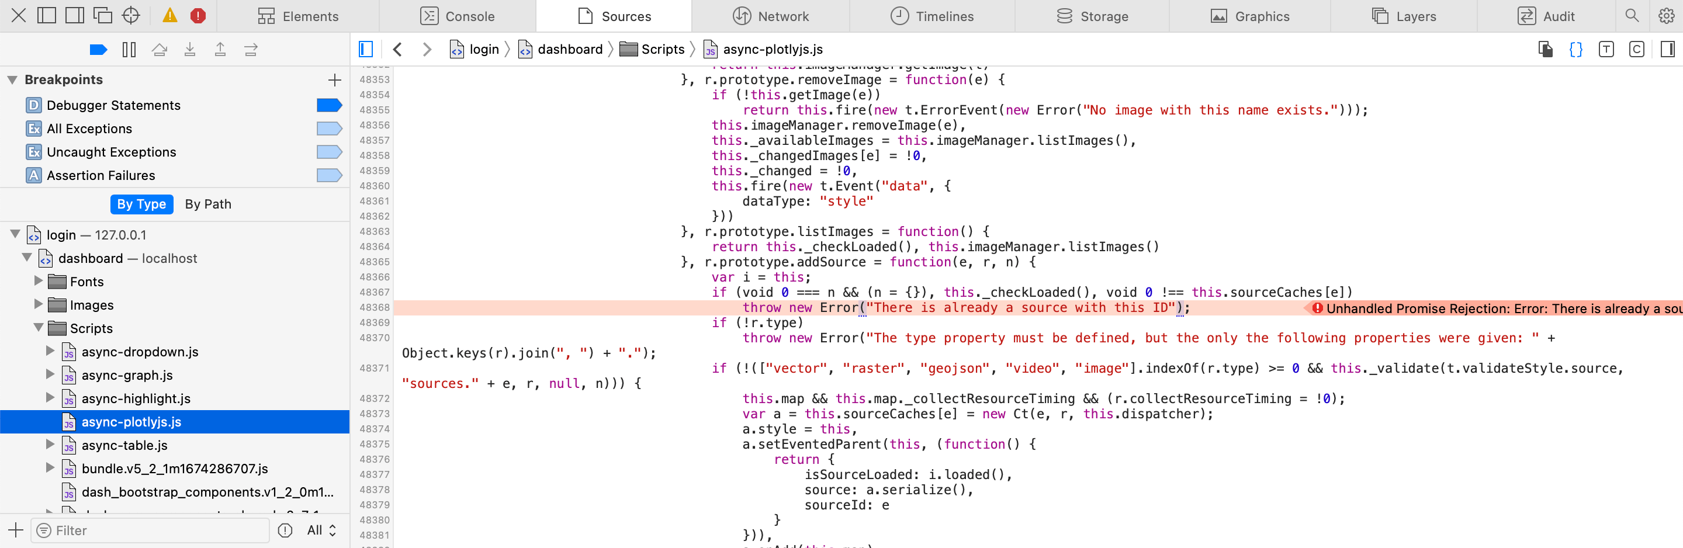The height and width of the screenshot is (548, 1683).
Task: Dock inspector to the left side
Action: (x=46, y=16)
